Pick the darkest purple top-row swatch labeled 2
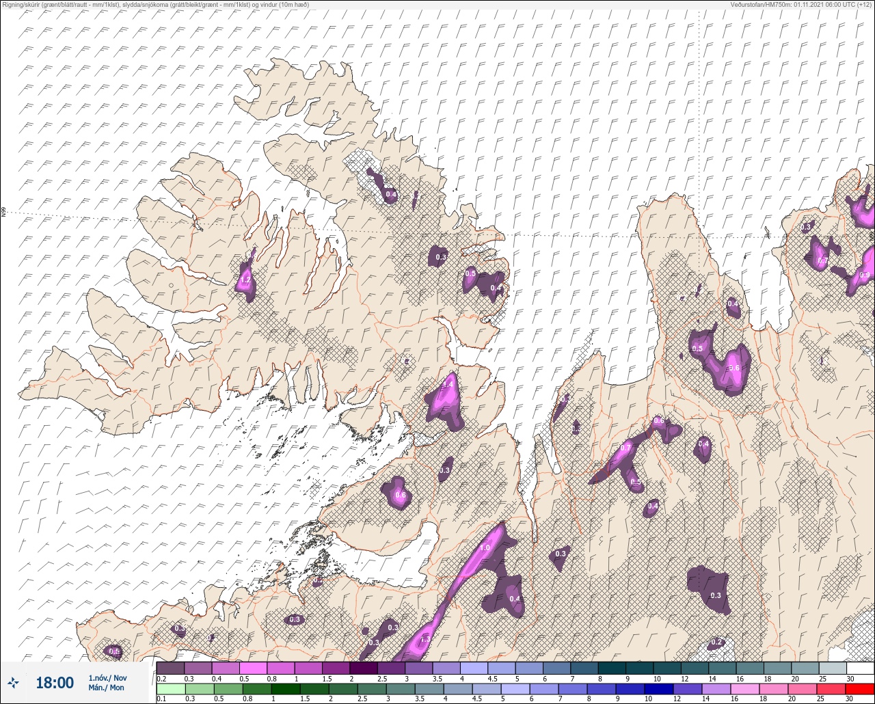Viewport: 875px width, 704px height. pos(363,668)
